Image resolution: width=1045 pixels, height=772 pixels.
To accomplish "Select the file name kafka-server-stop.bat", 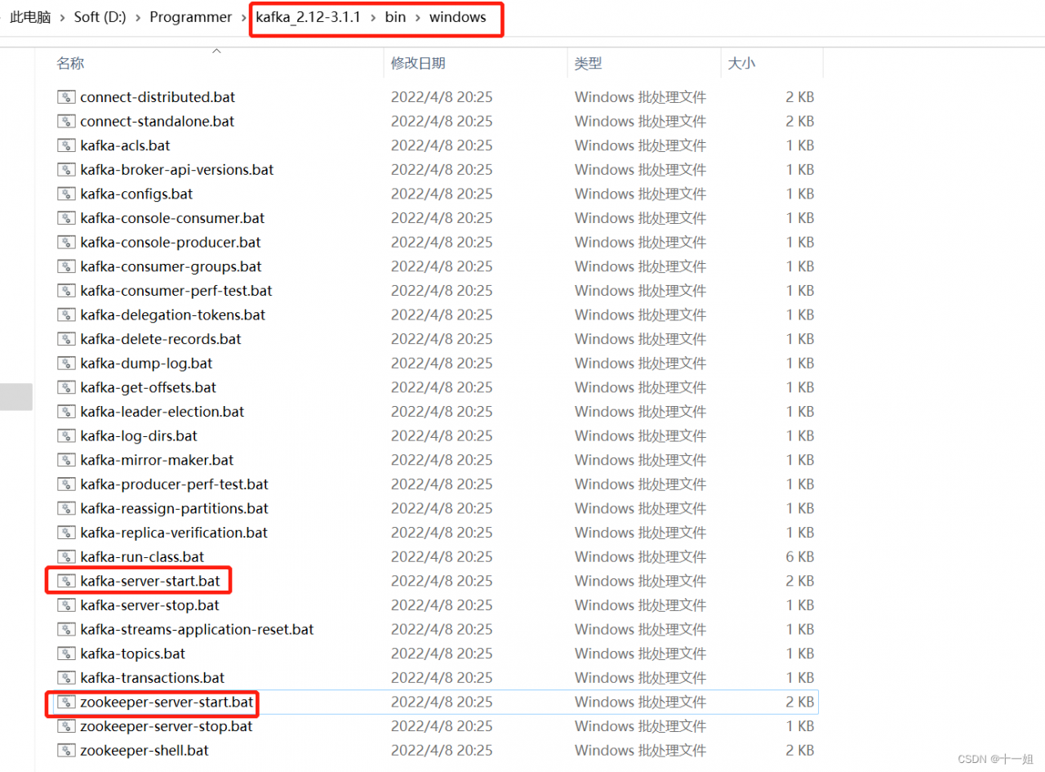I will (x=149, y=605).
